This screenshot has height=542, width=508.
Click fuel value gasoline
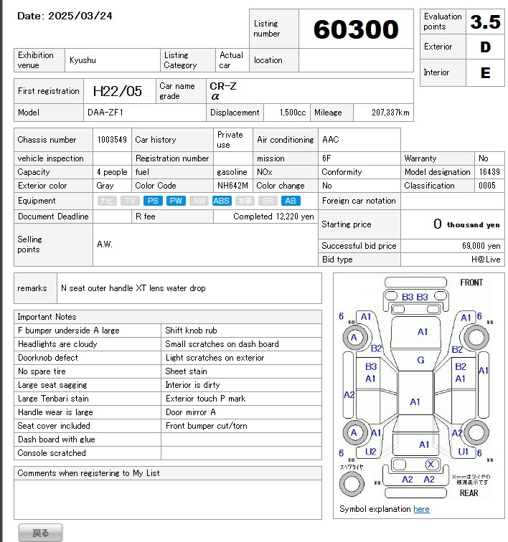click(x=232, y=172)
